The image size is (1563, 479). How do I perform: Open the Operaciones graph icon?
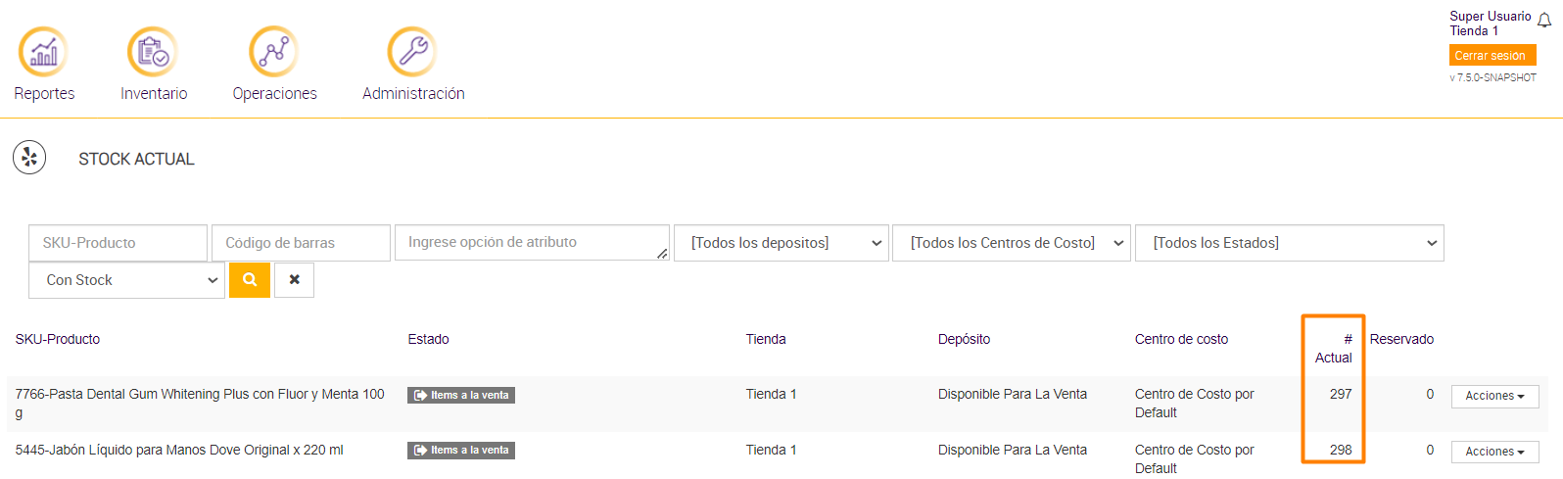point(273,52)
